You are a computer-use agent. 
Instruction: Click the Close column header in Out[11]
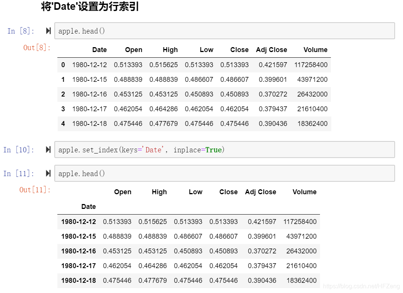coord(228,192)
